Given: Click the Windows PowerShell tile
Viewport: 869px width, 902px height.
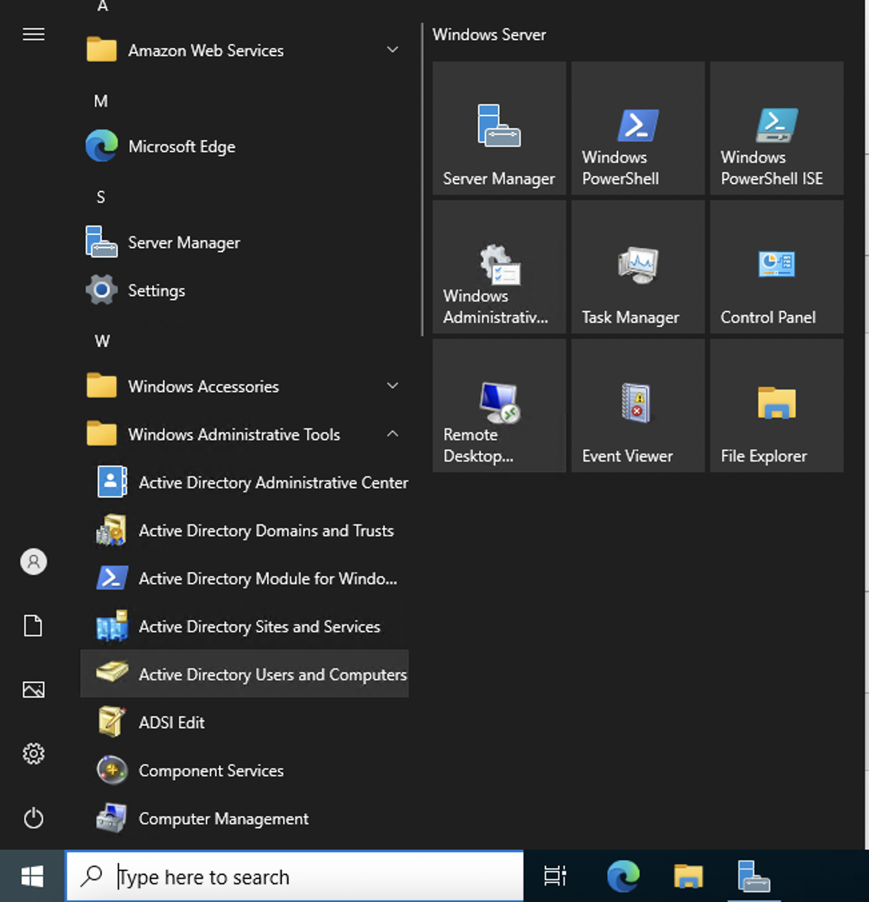Looking at the screenshot, I should tap(638, 128).
